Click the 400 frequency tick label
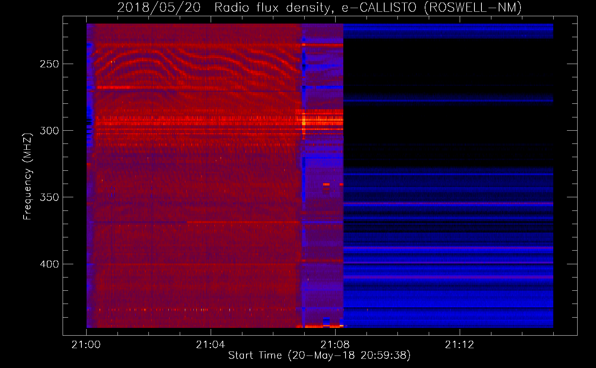Viewport: 596px width, 368px height. click(x=49, y=264)
